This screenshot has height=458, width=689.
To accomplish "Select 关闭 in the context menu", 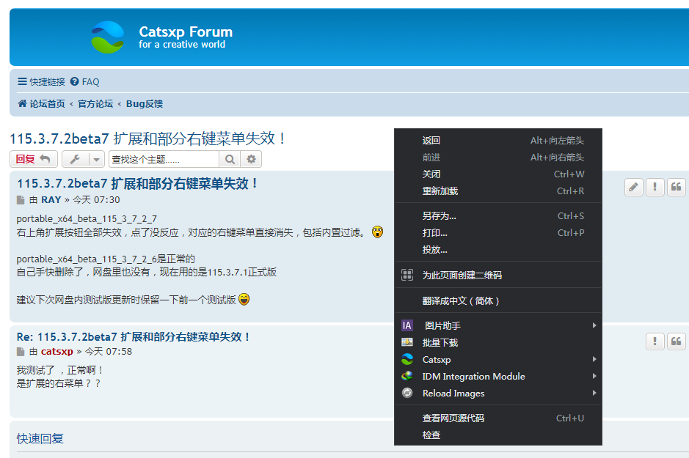I will pos(497,174).
